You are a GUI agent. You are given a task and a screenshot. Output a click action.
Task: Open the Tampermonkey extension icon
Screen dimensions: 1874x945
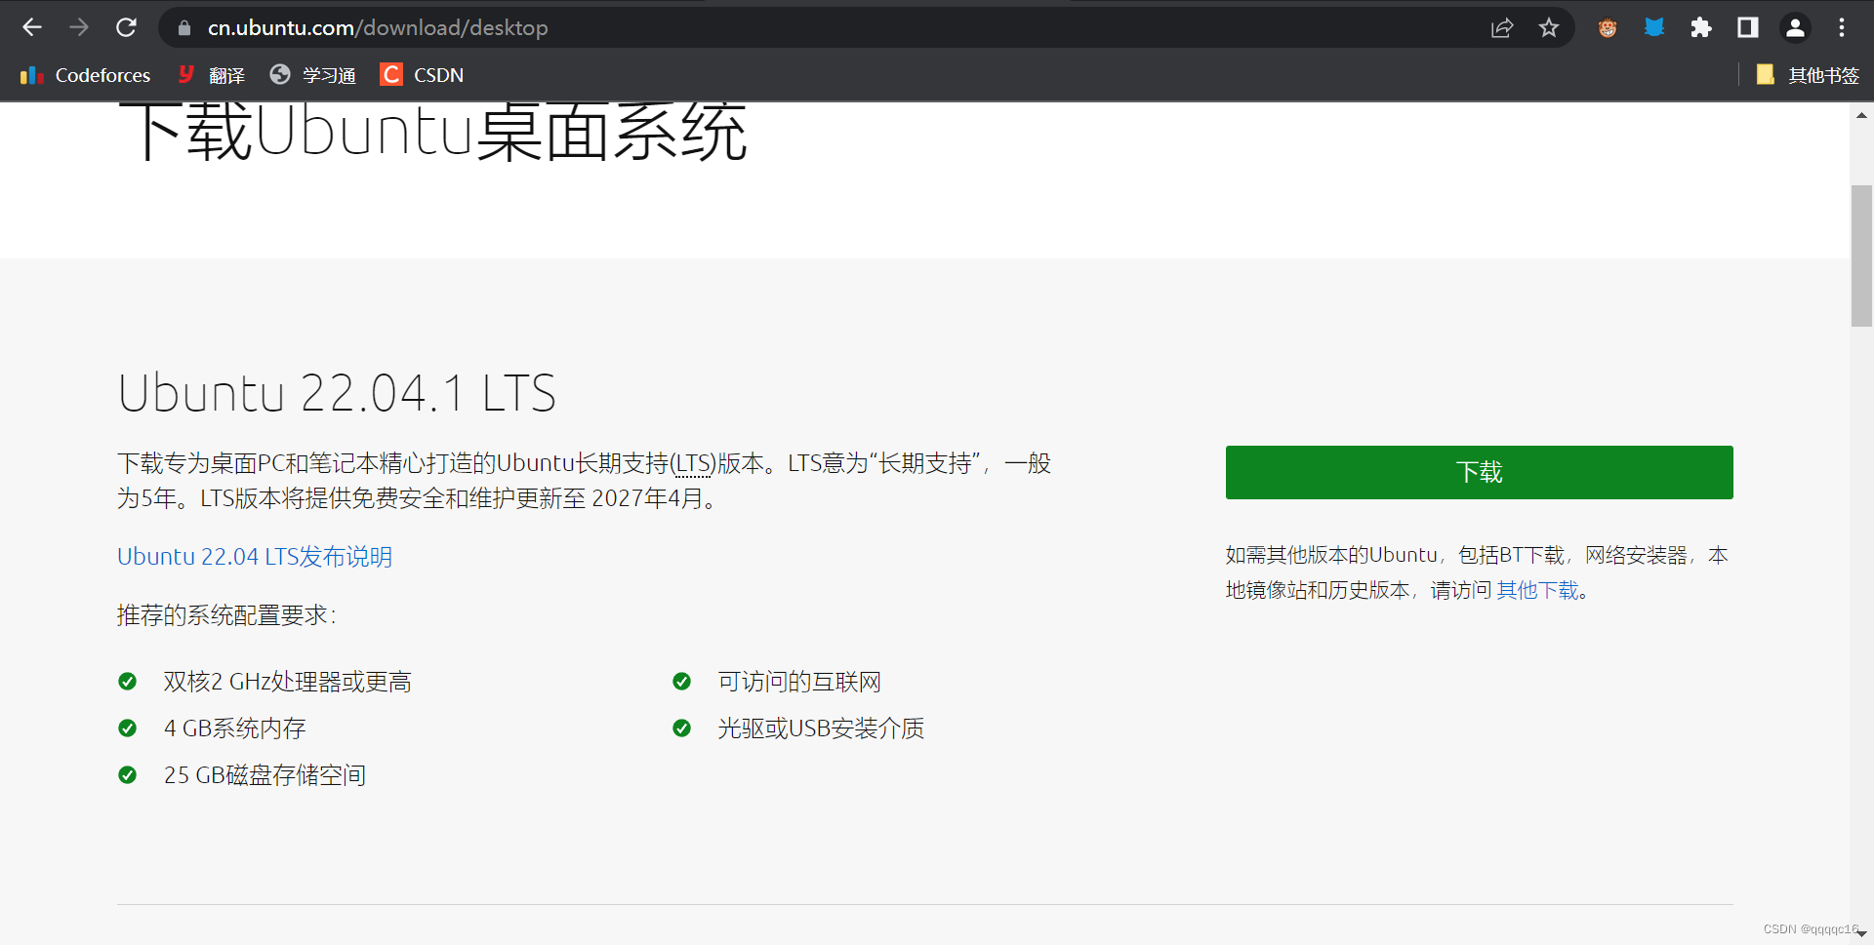click(1607, 27)
